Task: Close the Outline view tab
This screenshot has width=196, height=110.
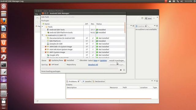Action: coord(146,26)
